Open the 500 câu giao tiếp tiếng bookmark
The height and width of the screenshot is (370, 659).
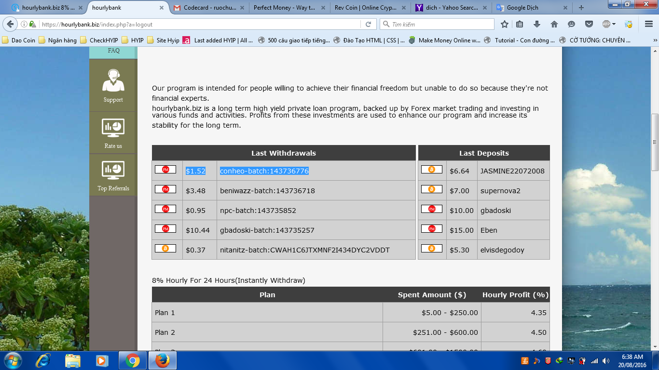point(294,40)
